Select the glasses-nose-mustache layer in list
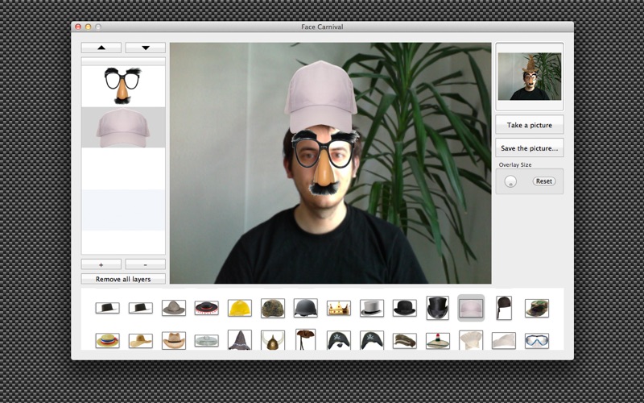Screen dimensions: 644x403 pyautogui.click(x=123, y=86)
